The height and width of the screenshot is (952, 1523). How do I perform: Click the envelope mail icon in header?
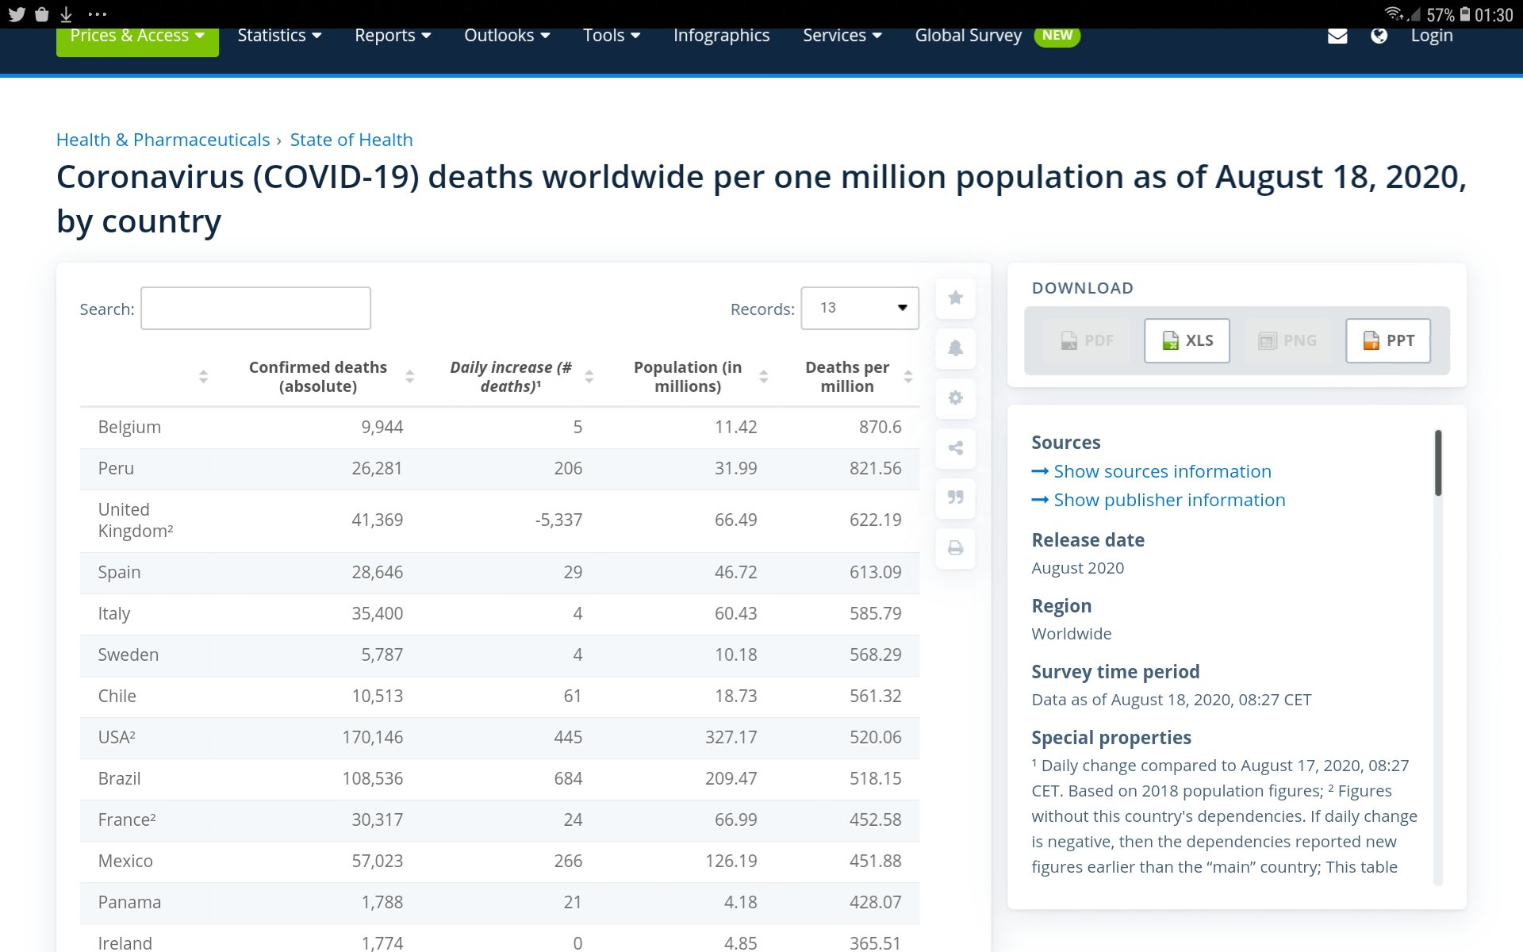(x=1337, y=36)
